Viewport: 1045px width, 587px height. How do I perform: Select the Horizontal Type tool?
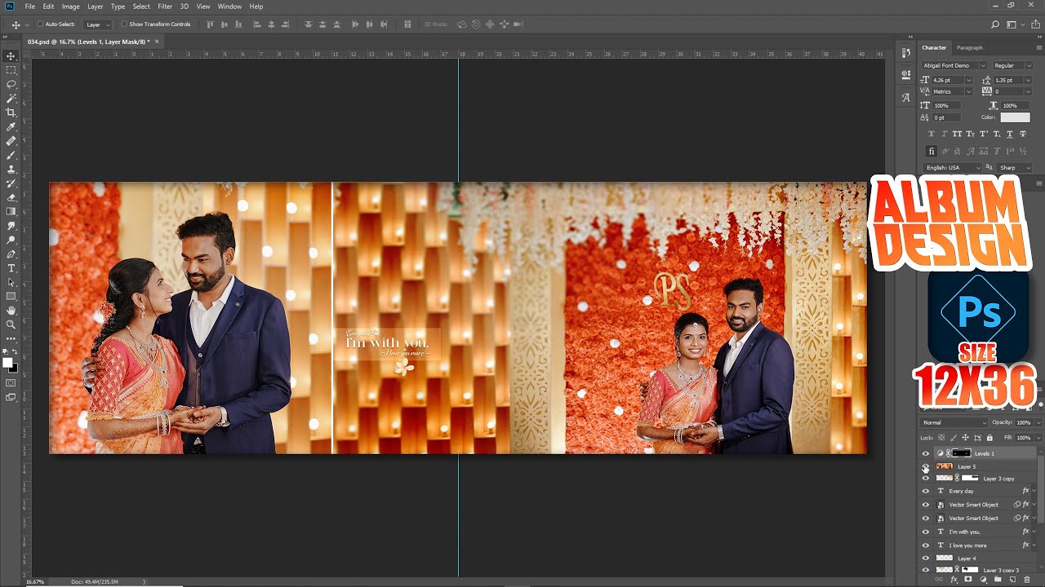[x=11, y=268]
